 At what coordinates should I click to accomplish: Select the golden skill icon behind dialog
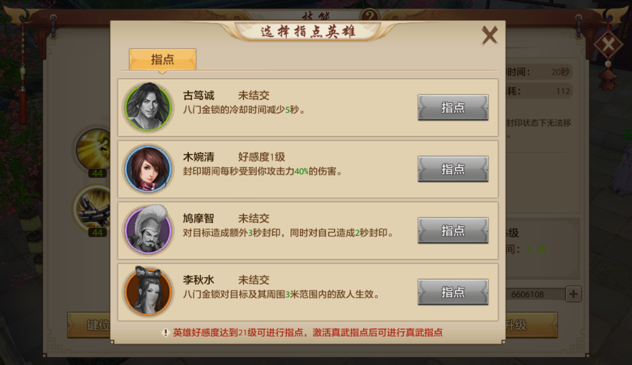[x=93, y=149]
